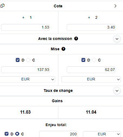Select the C radio button for stake 1
This screenshot has width=123, height=137.
coord(28,60)
